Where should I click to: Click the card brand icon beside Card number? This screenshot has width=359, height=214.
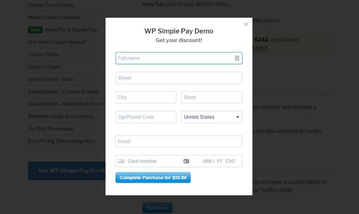coord(122,161)
